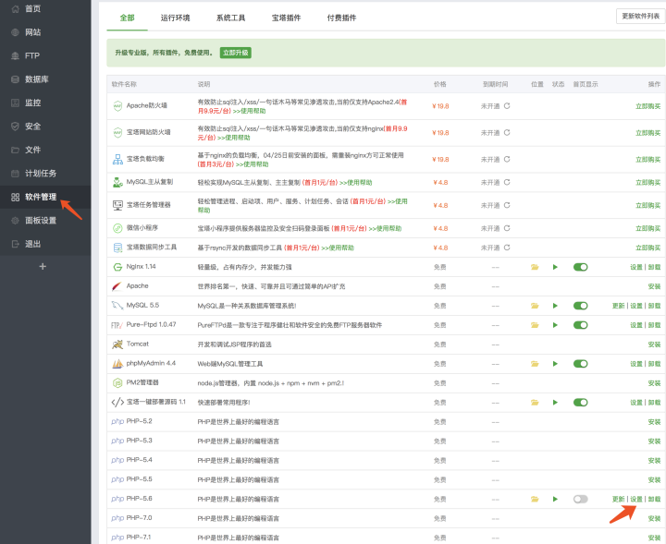
Task: Click the phpMyAdmin status play icon
Action: tap(555, 364)
